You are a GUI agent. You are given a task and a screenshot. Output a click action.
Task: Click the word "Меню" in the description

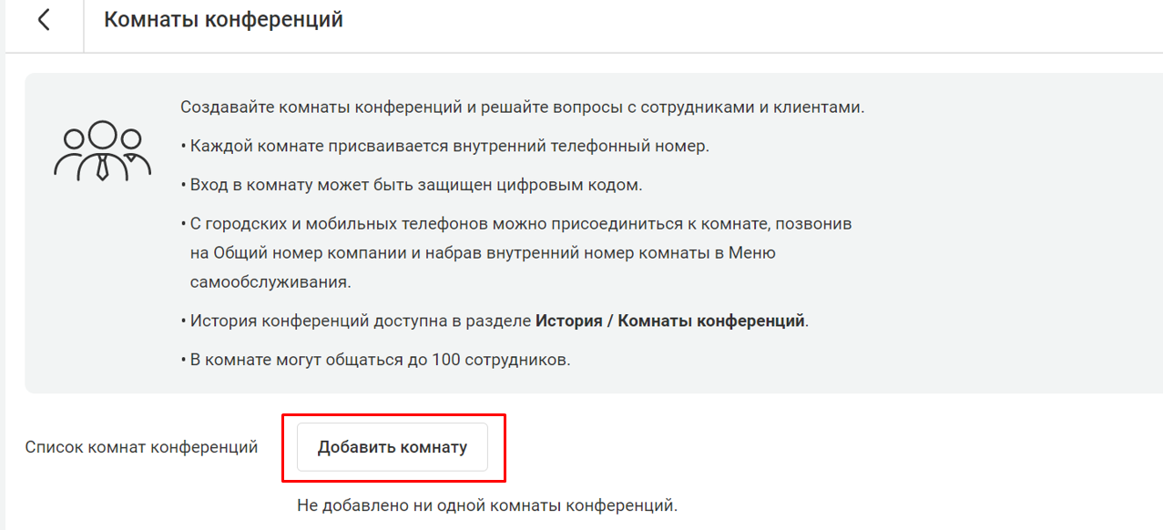pos(752,252)
